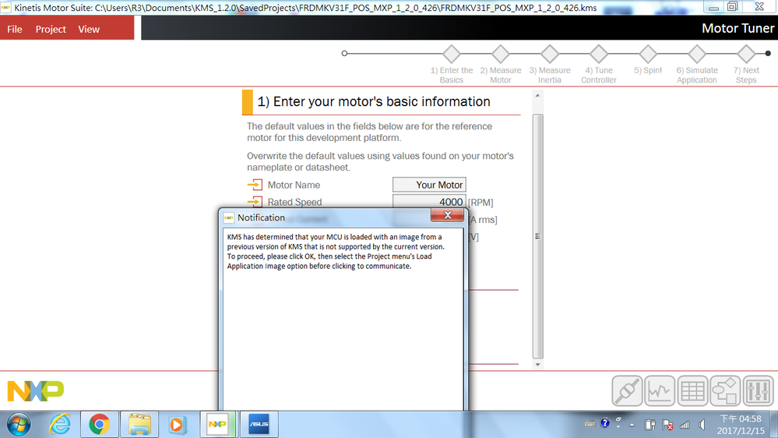The width and height of the screenshot is (778, 438).
Task: Click the plug connect/communicate icon
Action: [627, 390]
